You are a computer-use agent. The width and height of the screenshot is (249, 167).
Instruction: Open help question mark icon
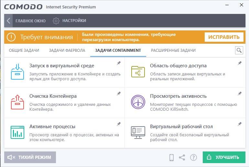[193, 158]
